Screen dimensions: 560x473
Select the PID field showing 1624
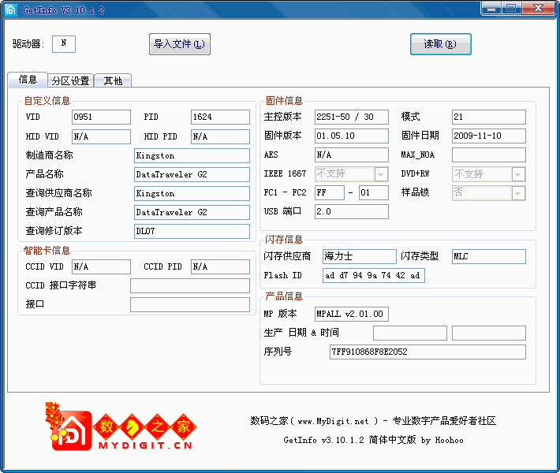220,117
